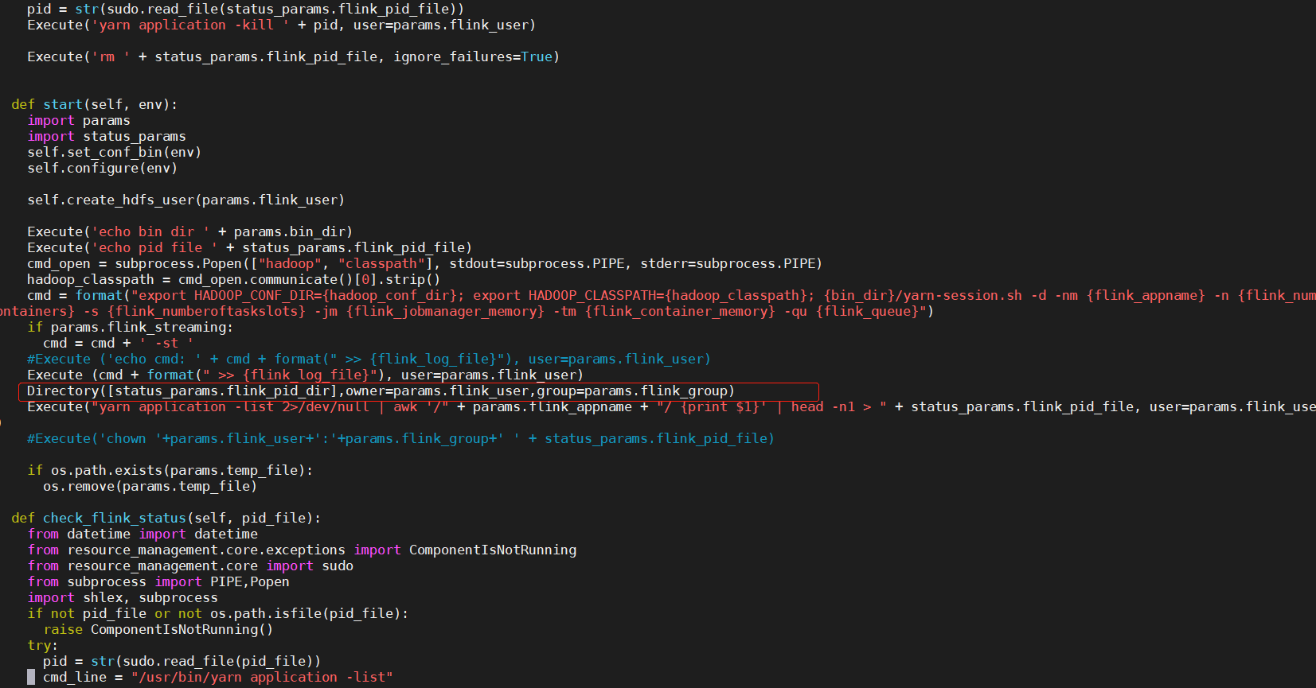Click 'def check_flink_status(self, pid_file):' line

pyautogui.click(x=166, y=518)
